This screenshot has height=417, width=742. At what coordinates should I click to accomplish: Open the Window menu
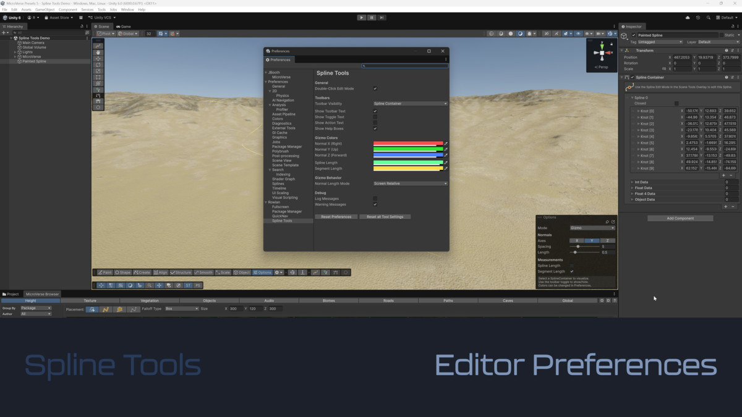coord(127,10)
